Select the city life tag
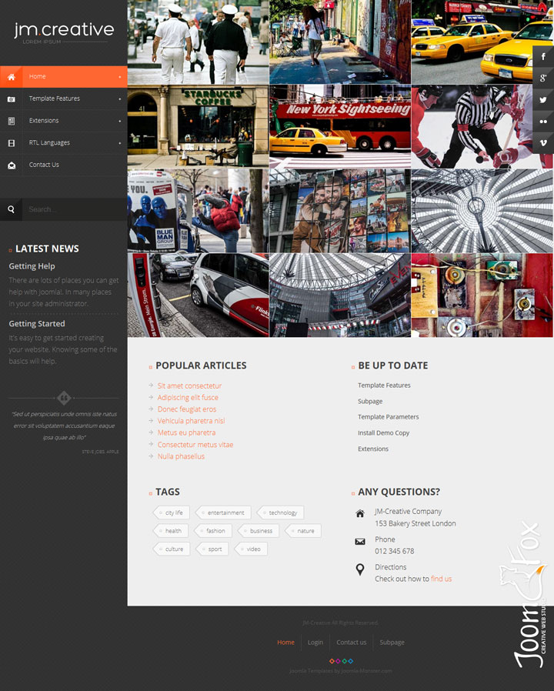The image size is (554, 691). (172, 512)
